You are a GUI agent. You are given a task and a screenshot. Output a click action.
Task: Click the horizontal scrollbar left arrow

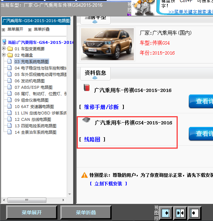point(4,200)
